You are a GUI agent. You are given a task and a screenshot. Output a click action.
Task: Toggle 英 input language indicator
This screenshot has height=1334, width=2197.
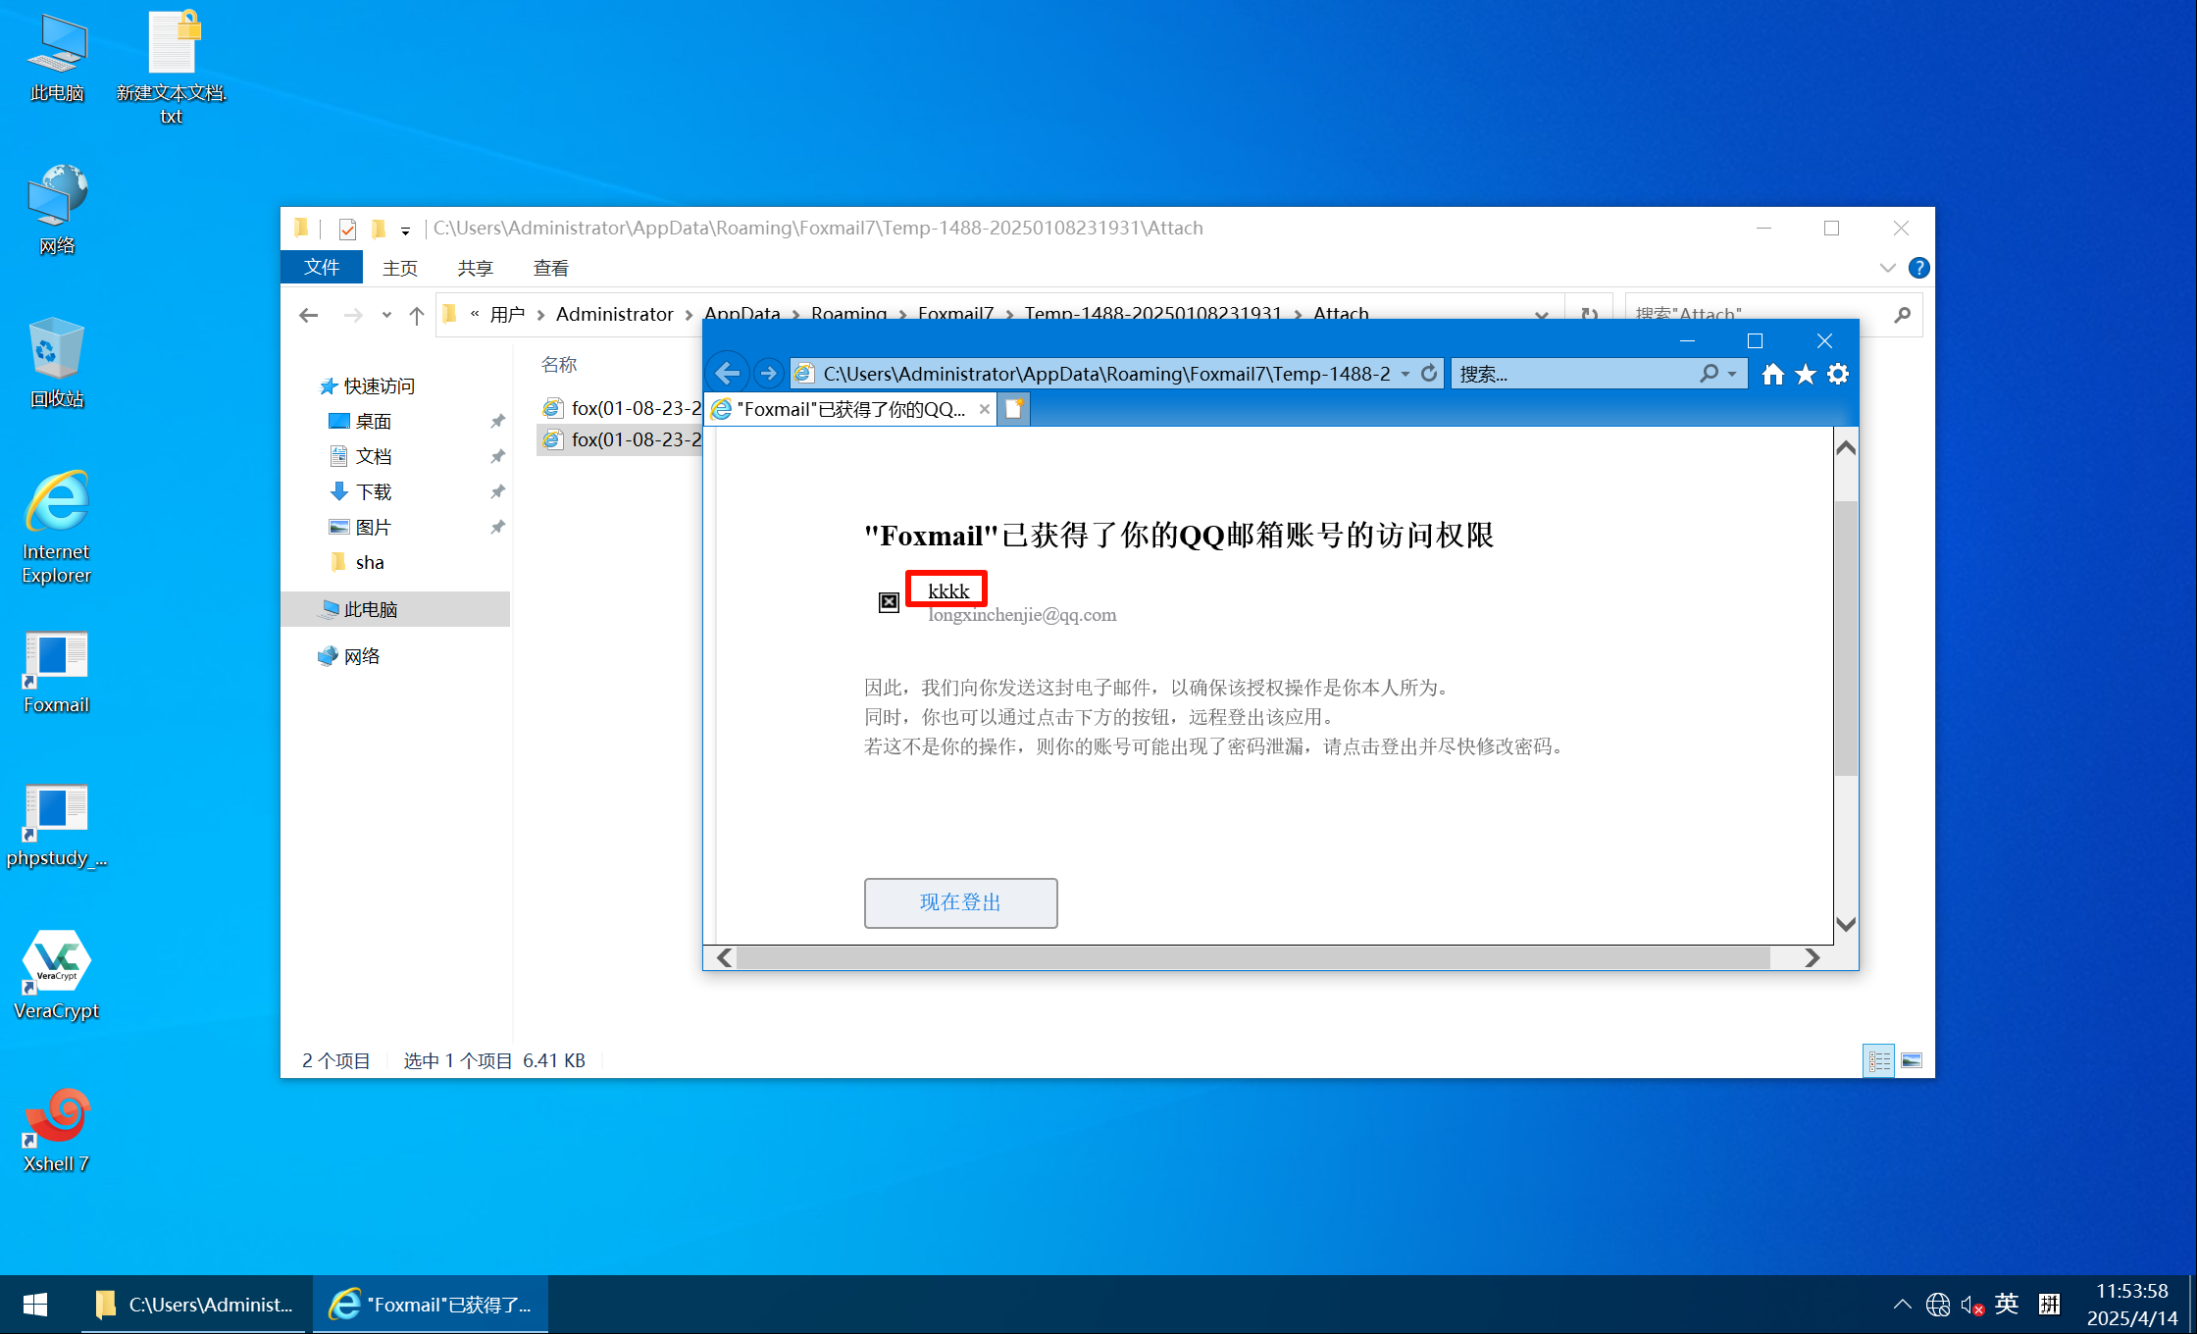pyautogui.click(x=2006, y=1304)
